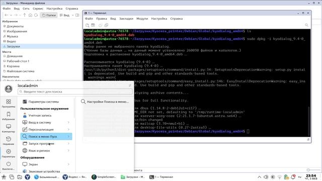Image resolution: width=322 pixels, height=181 pixels.
Task: Click the terminal vertical scrollbar
Action: point(309,121)
